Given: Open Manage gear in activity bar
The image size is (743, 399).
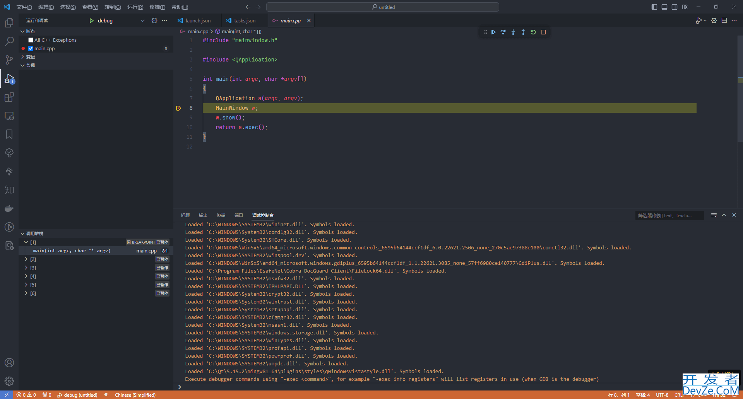Looking at the screenshot, I should [x=9, y=381].
